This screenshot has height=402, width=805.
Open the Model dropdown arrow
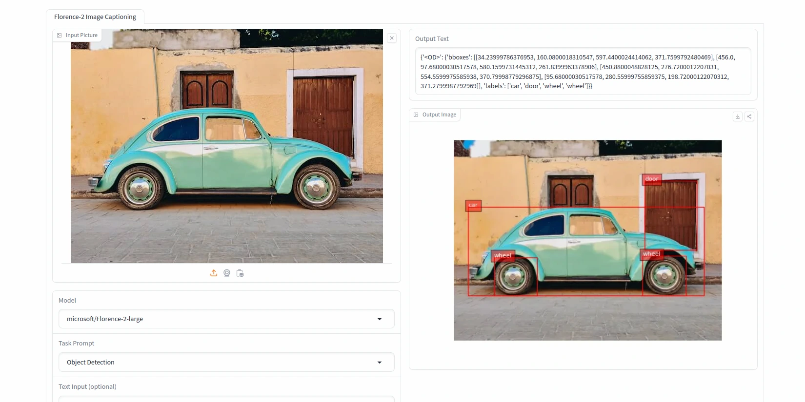[380, 319]
